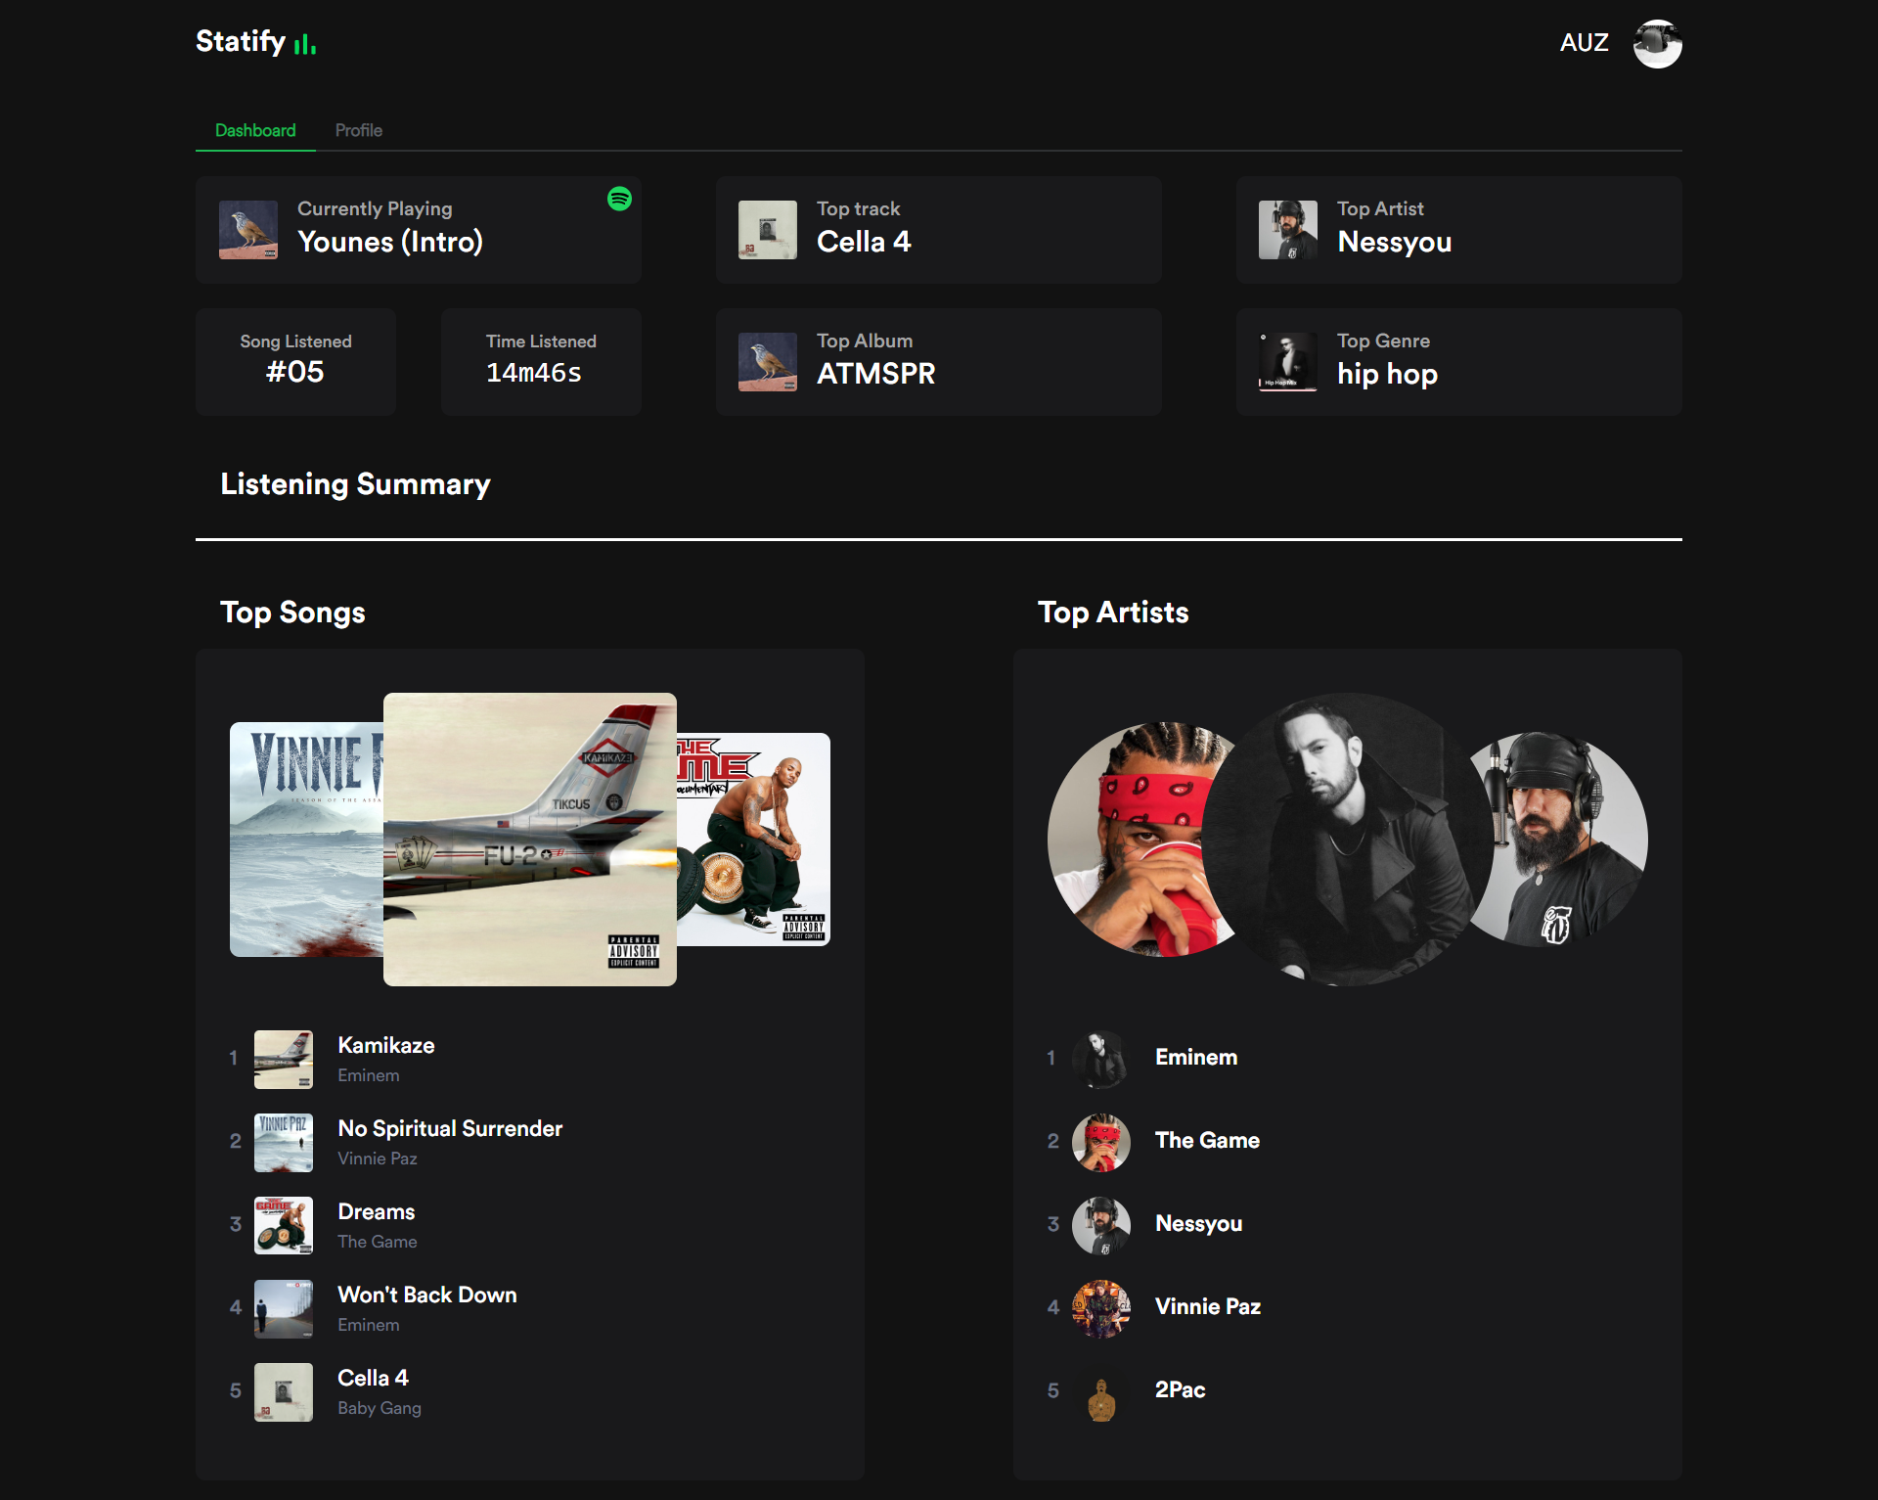Select the Dreams song title
Viewport: 1878px width, 1500px height.
point(377,1211)
